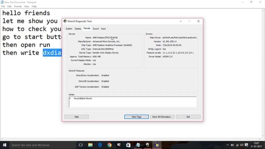This screenshot has height=149, width=265.
Task: Open the System tab in DirectX Diagnostic Tool
Action: (69, 29)
